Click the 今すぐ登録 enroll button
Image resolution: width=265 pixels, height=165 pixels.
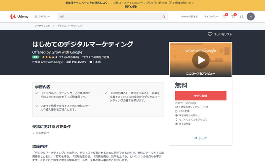click(x=201, y=96)
